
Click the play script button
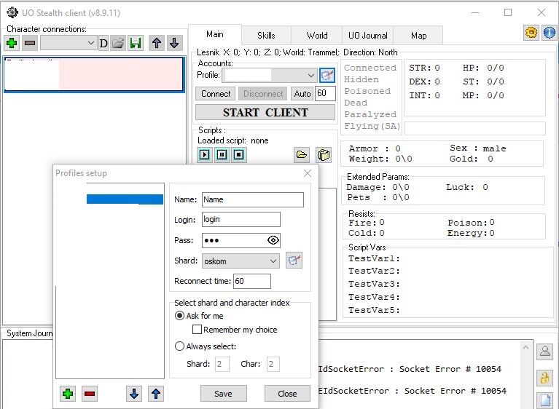click(x=204, y=155)
